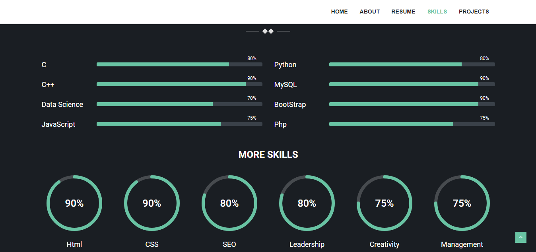This screenshot has width=536, height=252.
Task: Navigate to PROJECTS in the menu
Action: coord(474,12)
